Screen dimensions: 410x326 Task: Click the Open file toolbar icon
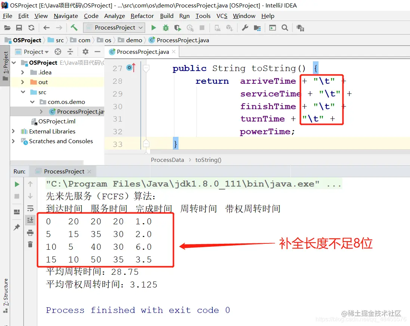click(x=7, y=28)
